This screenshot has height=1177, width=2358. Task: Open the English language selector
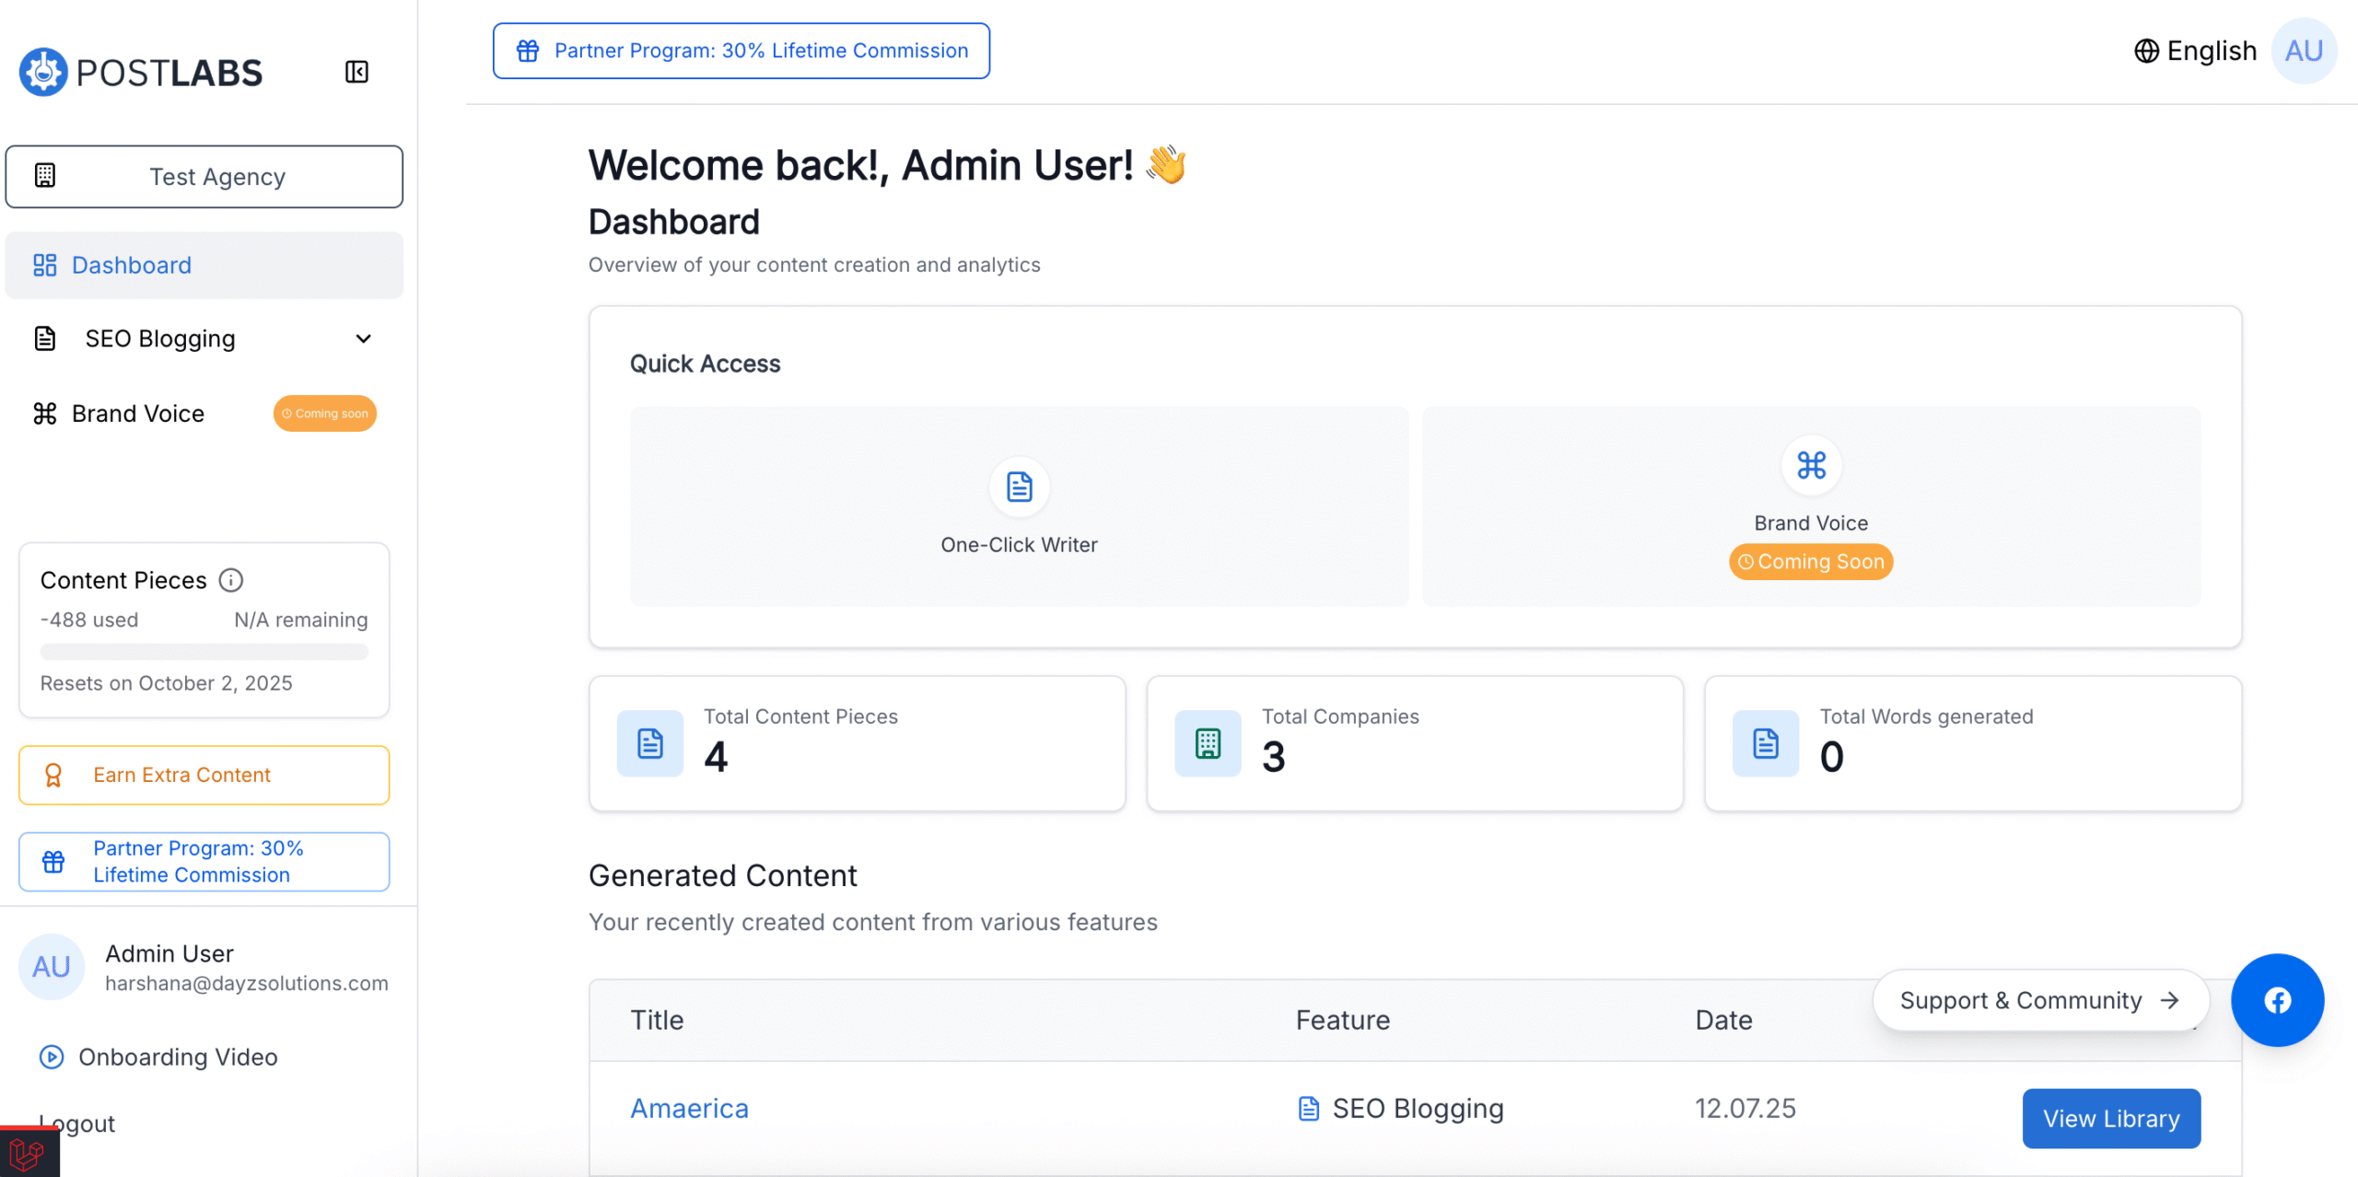click(2196, 51)
